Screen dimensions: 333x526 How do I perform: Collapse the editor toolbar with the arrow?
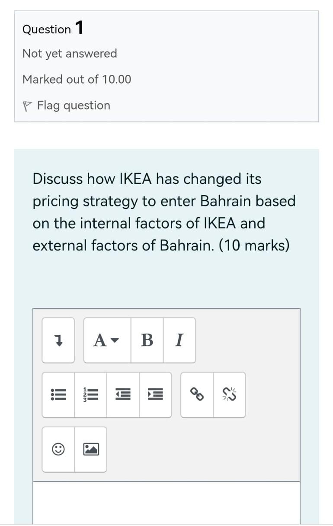tap(58, 340)
